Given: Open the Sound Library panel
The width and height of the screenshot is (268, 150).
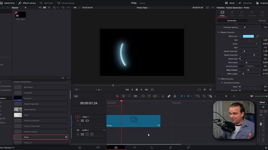Looking at the screenshot, I should (66, 3).
